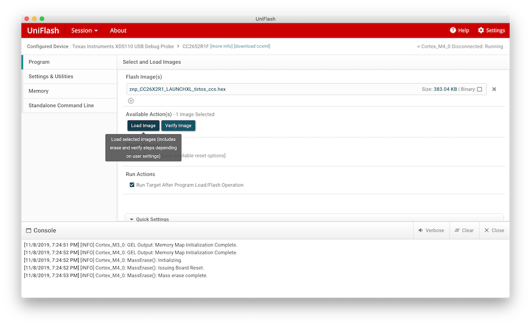
Task: Select the Program tab in sidebar
Action: coord(70,62)
